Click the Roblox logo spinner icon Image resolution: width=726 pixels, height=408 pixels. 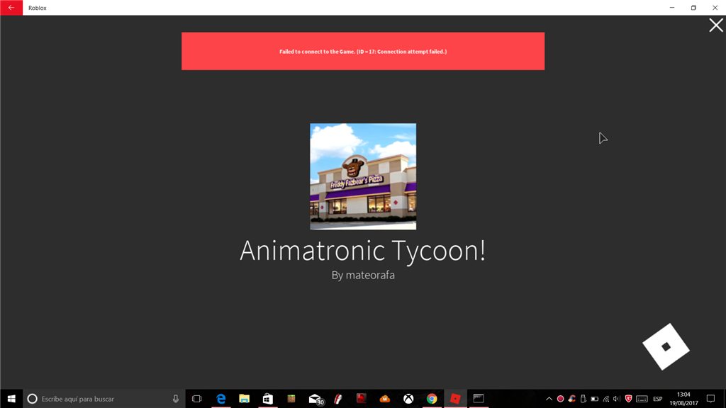pos(666,346)
